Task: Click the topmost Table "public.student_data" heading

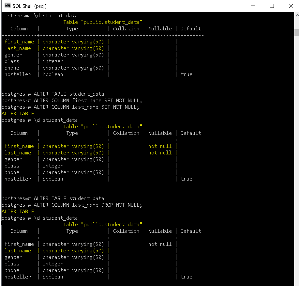Action: 103,22
